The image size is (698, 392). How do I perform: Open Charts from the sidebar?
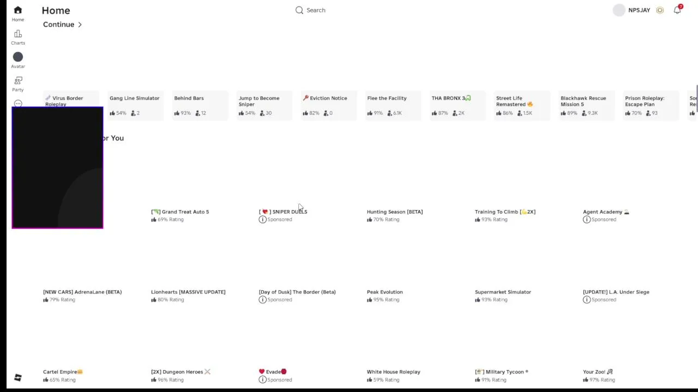18,34
